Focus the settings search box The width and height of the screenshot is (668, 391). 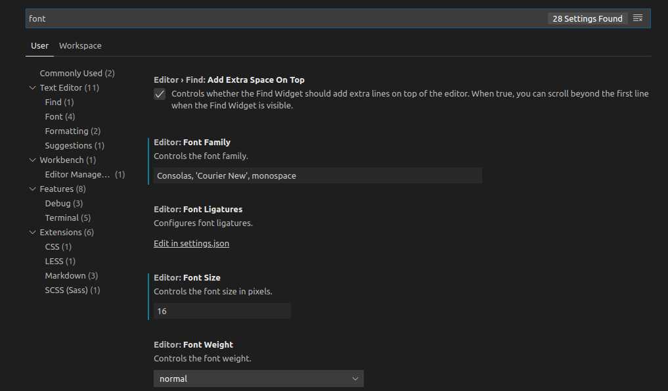click(282, 18)
